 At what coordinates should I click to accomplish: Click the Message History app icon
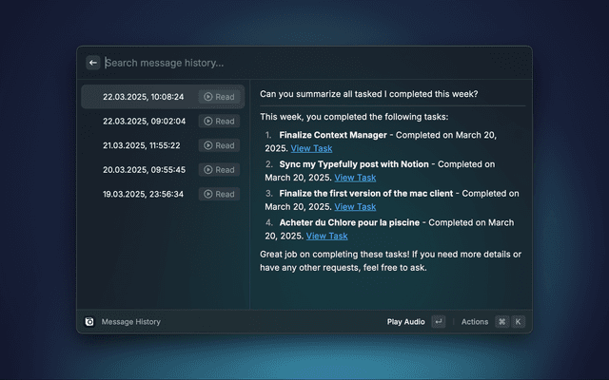point(89,322)
